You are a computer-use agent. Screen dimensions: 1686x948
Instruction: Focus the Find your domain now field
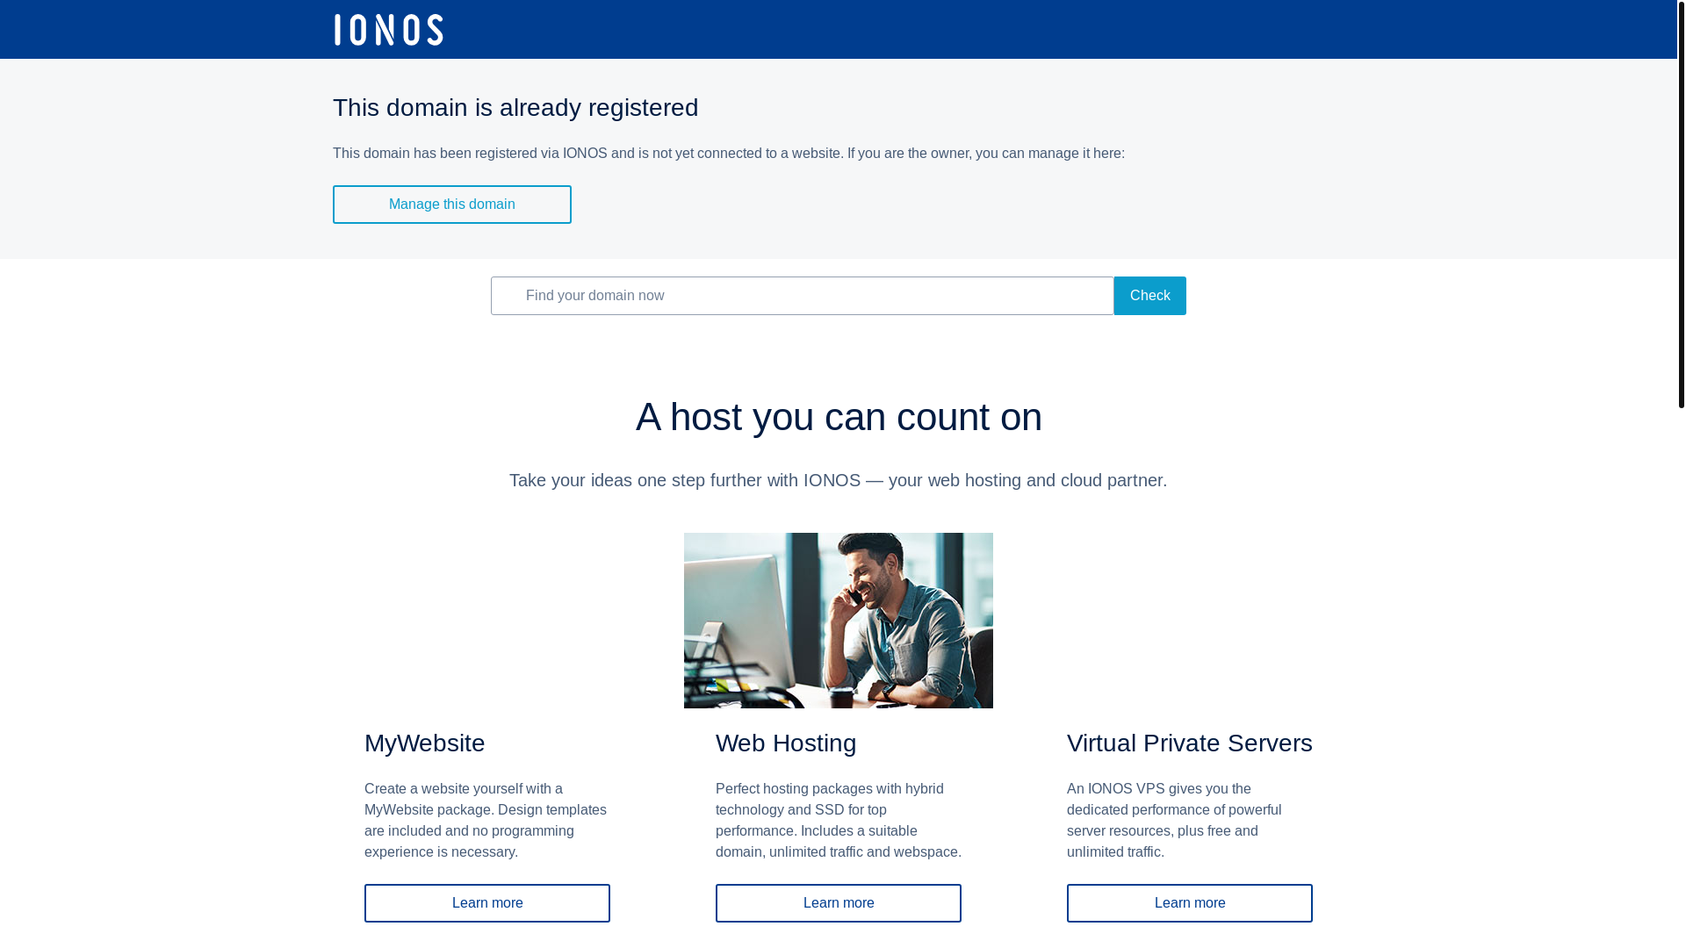[803, 296]
